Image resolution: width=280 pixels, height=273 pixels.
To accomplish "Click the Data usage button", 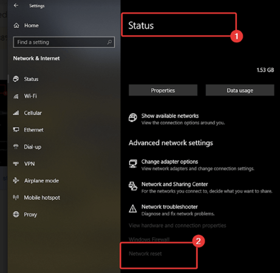I will (240, 90).
